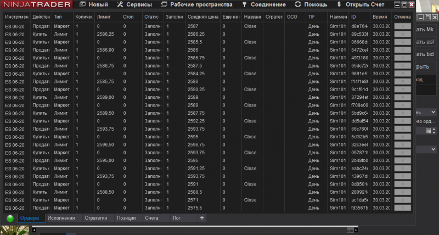This screenshot has width=439, height=235.
Task: Click the Рабочие пространства windows icon
Action: point(164,4)
